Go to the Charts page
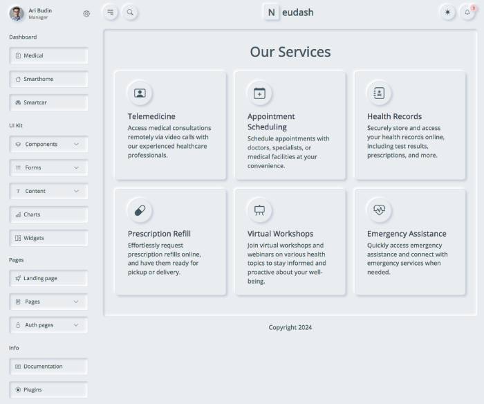This screenshot has height=404, width=484. tap(49, 214)
